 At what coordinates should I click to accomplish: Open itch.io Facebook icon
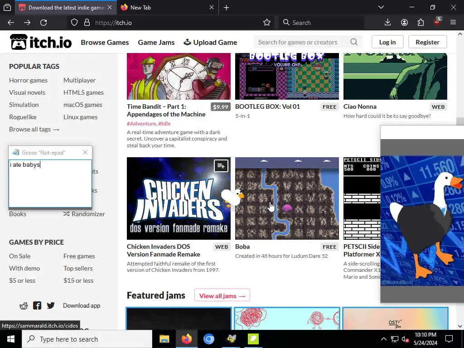click(37, 306)
